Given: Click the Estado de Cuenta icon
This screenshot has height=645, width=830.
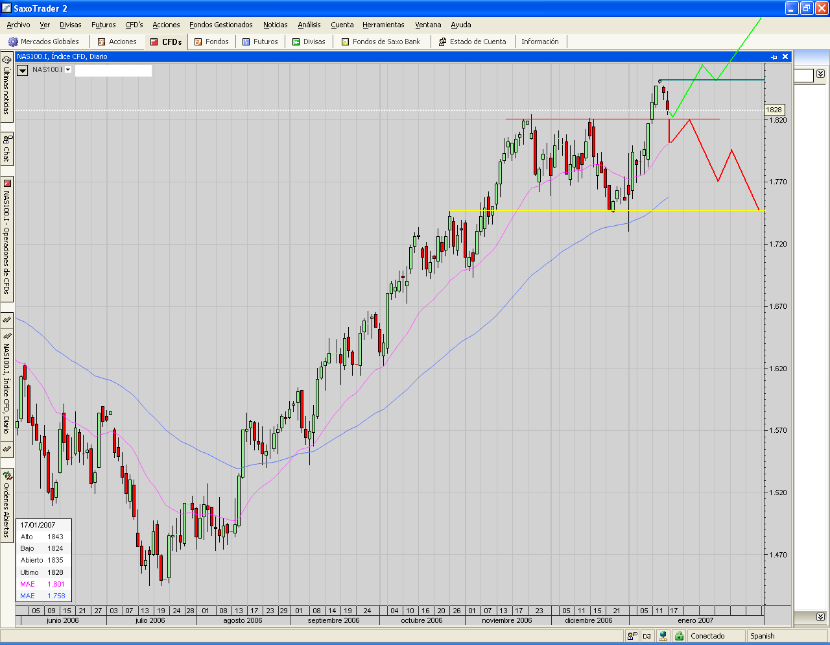Looking at the screenshot, I should point(442,42).
